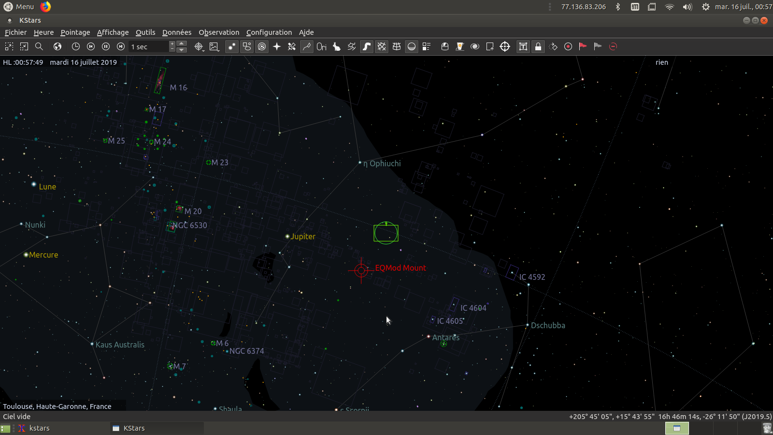Toggle stars display

(232, 46)
